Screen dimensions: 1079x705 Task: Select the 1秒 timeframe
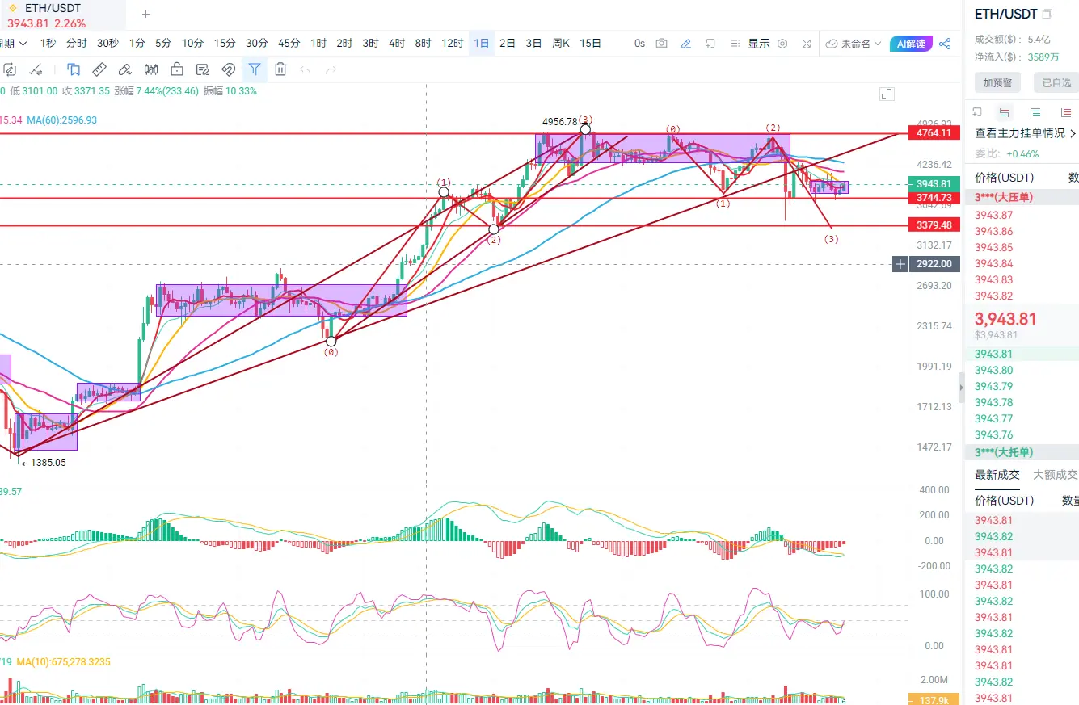click(48, 44)
